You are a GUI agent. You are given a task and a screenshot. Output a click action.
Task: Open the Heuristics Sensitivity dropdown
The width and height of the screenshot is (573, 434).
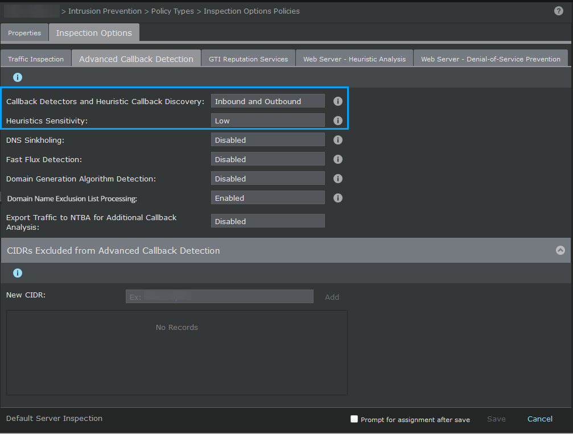[268, 120]
